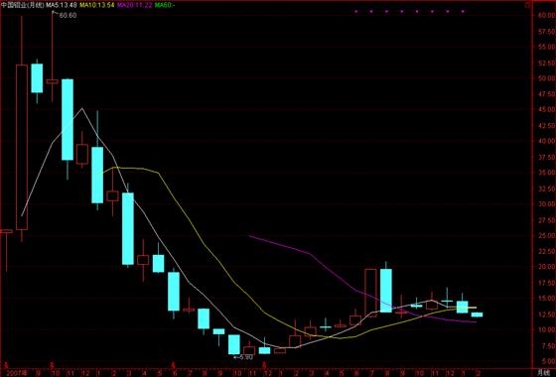Click the first purple dot marker at top
This screenshot has width=556, height=377.
[355, 11]
